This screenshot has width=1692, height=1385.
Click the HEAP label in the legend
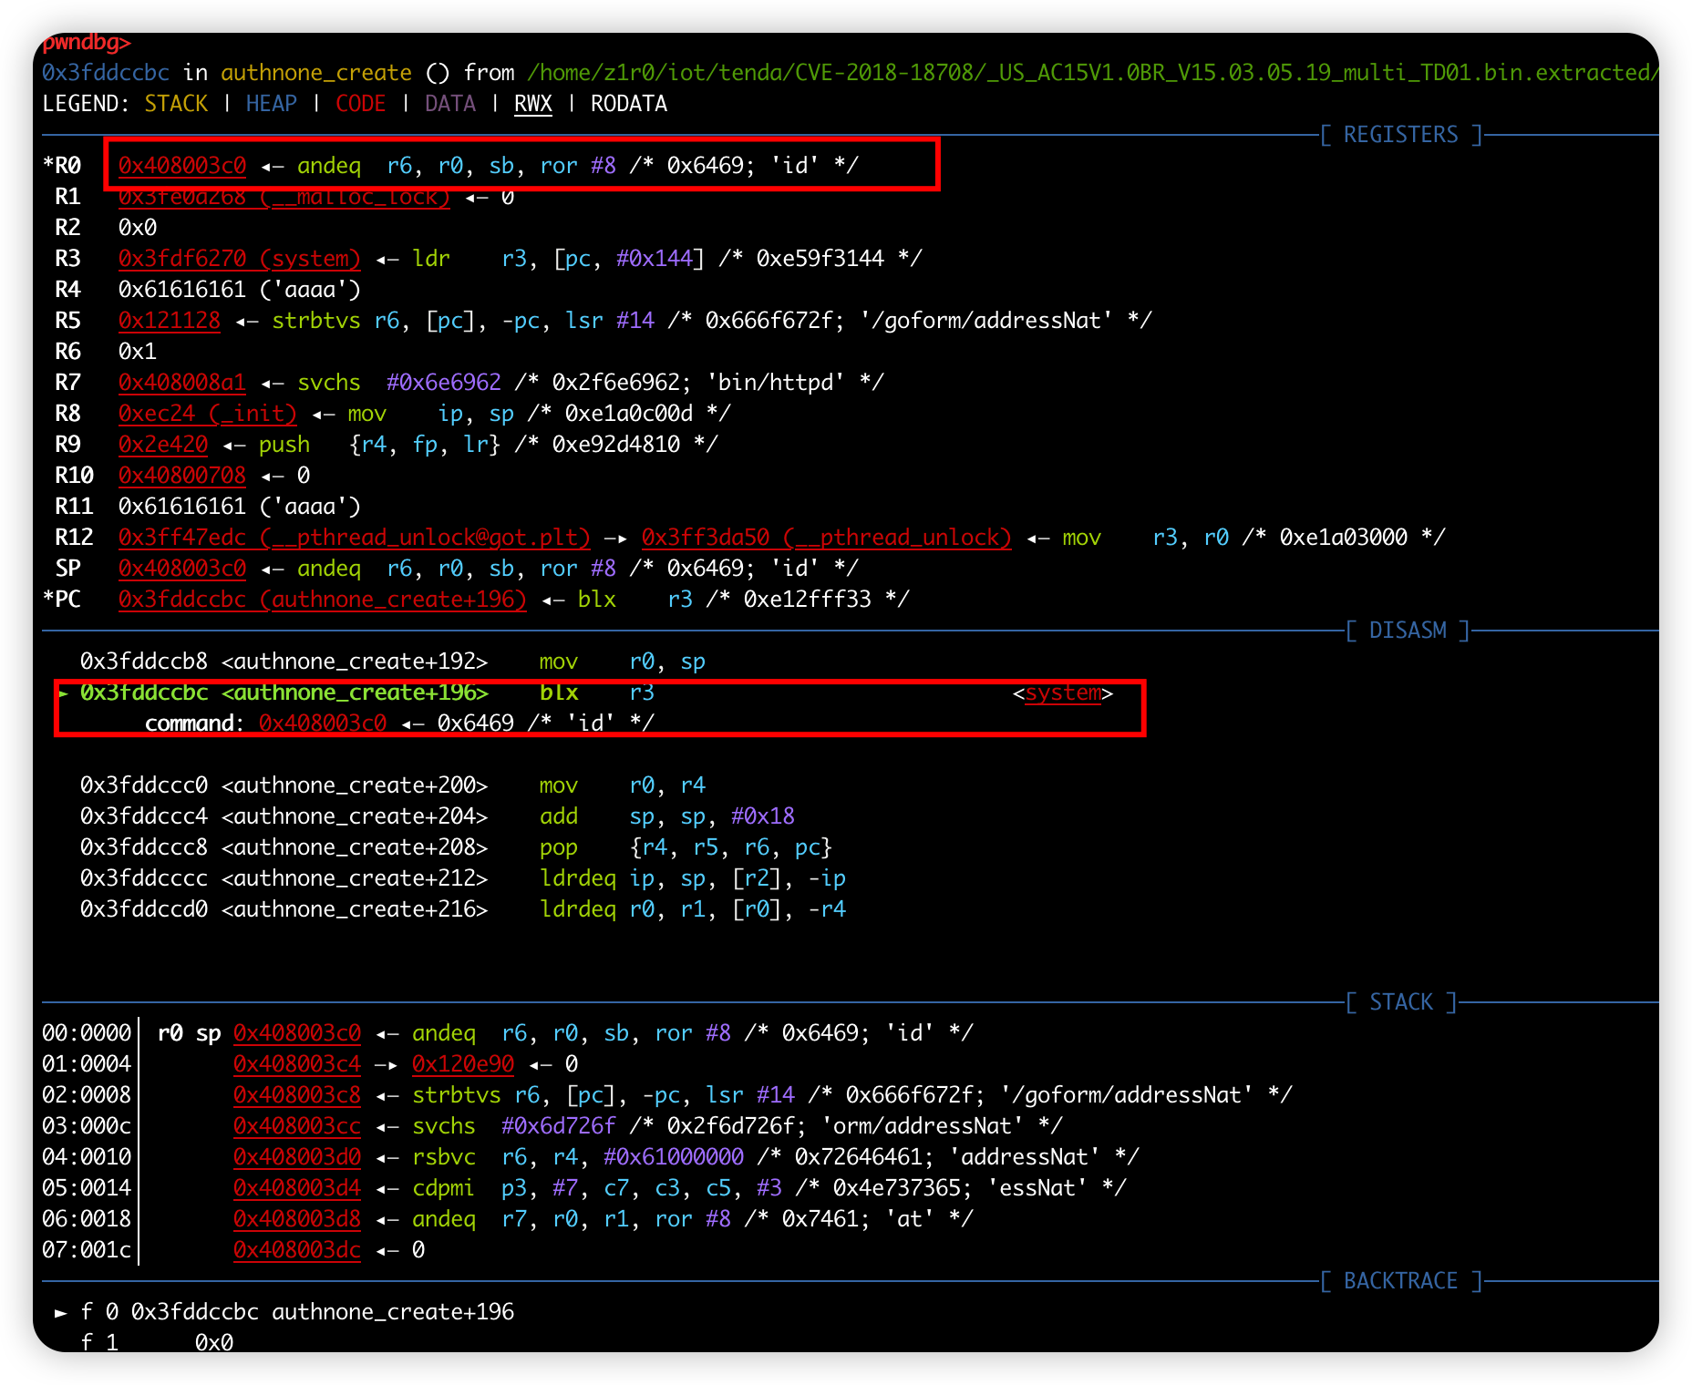pos(271,104)
